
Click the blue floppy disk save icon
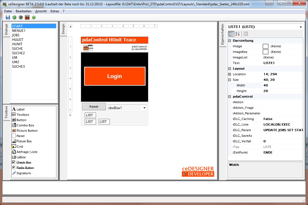(x=8, y=17)
